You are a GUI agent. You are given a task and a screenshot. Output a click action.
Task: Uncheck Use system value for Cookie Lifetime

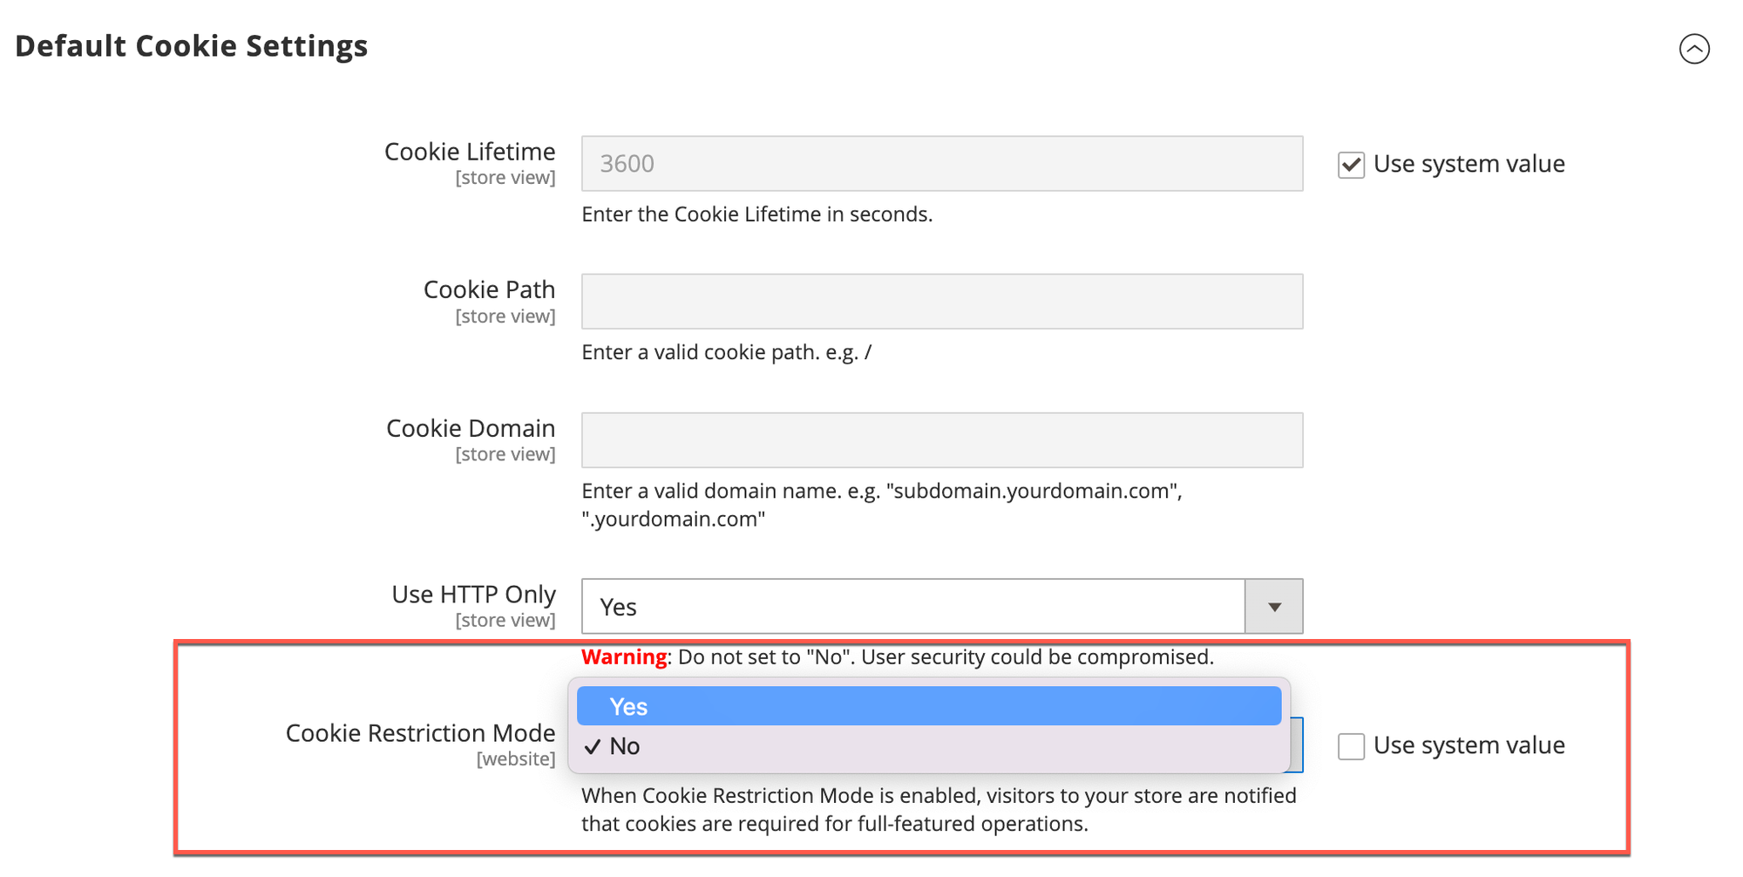(x=1351, y=165)
